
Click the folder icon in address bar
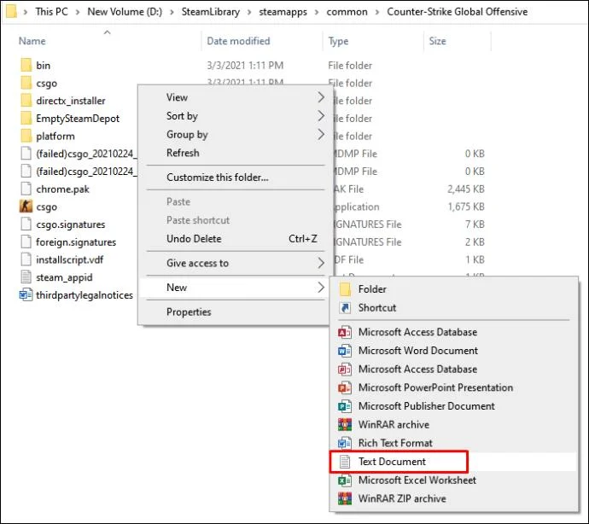(11, 11)
